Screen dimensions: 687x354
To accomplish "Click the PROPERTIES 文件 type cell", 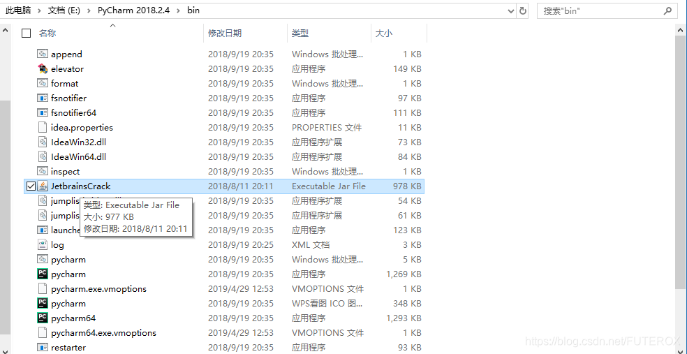I will 327,128.
